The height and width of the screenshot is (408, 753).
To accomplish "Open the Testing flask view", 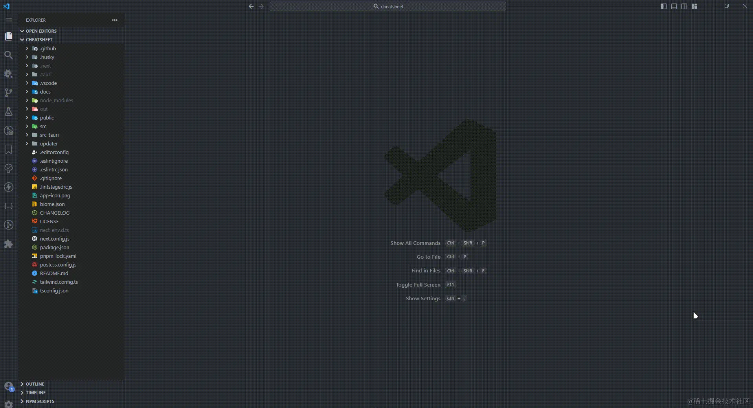I will (9, 112).
